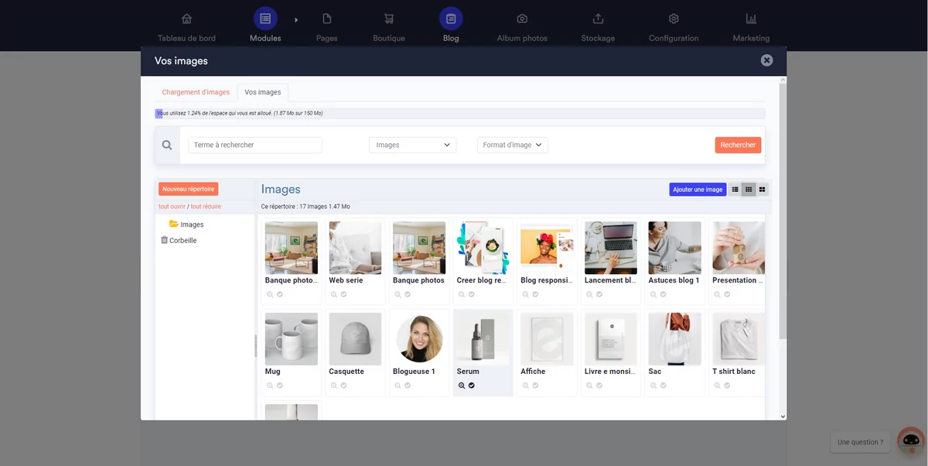Preview Lancement bl… image with zoom icon

589,294
